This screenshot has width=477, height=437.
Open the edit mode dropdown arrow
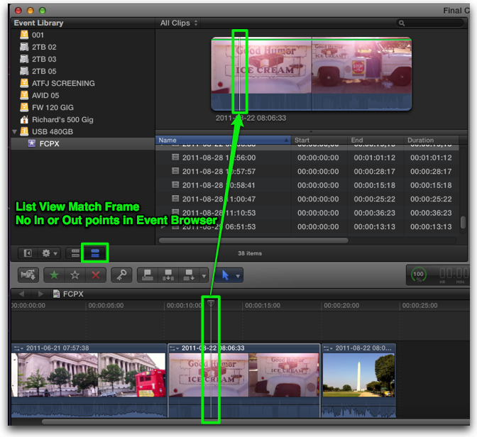(x=204, y=276)
